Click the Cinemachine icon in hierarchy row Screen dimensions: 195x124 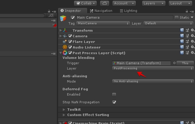(x=55, y=25)
